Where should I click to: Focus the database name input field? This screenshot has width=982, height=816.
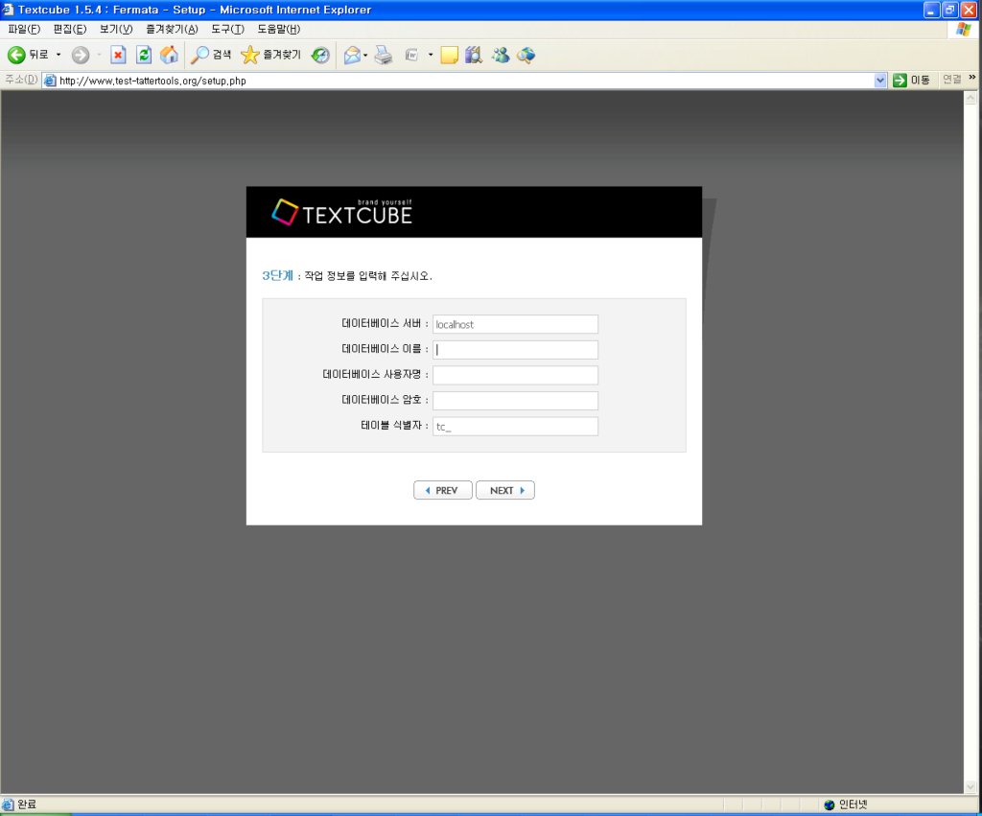coord(515,350)
